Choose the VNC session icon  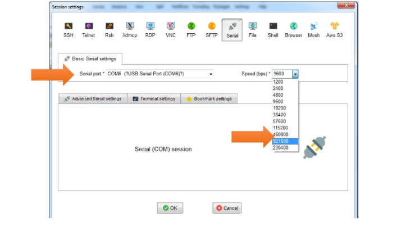171,30
